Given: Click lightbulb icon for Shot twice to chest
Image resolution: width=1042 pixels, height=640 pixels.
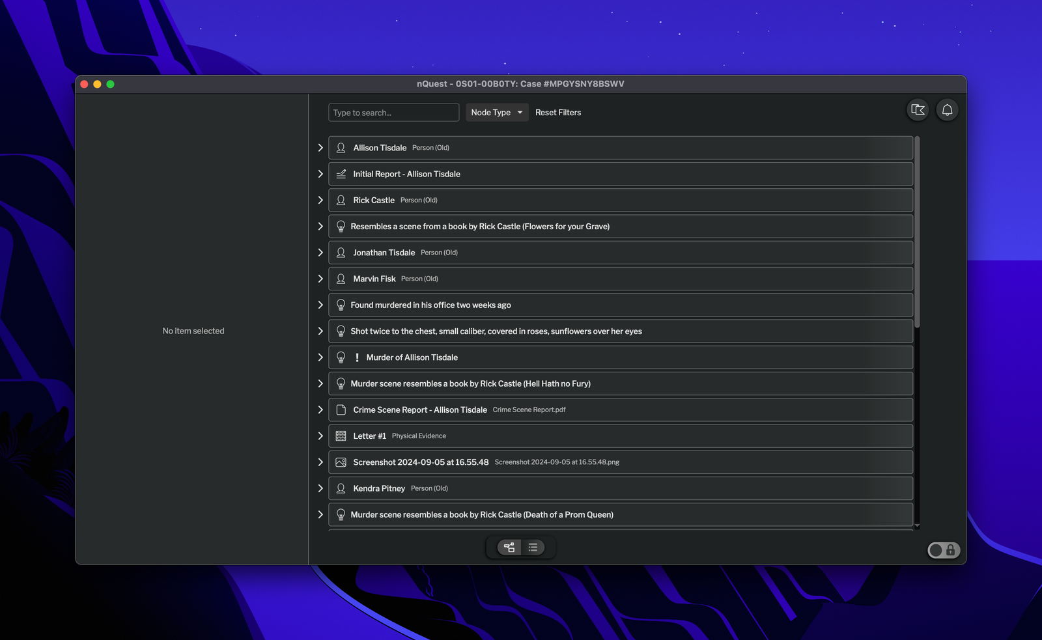Looking at the screenshot, I should pos(341,331).
